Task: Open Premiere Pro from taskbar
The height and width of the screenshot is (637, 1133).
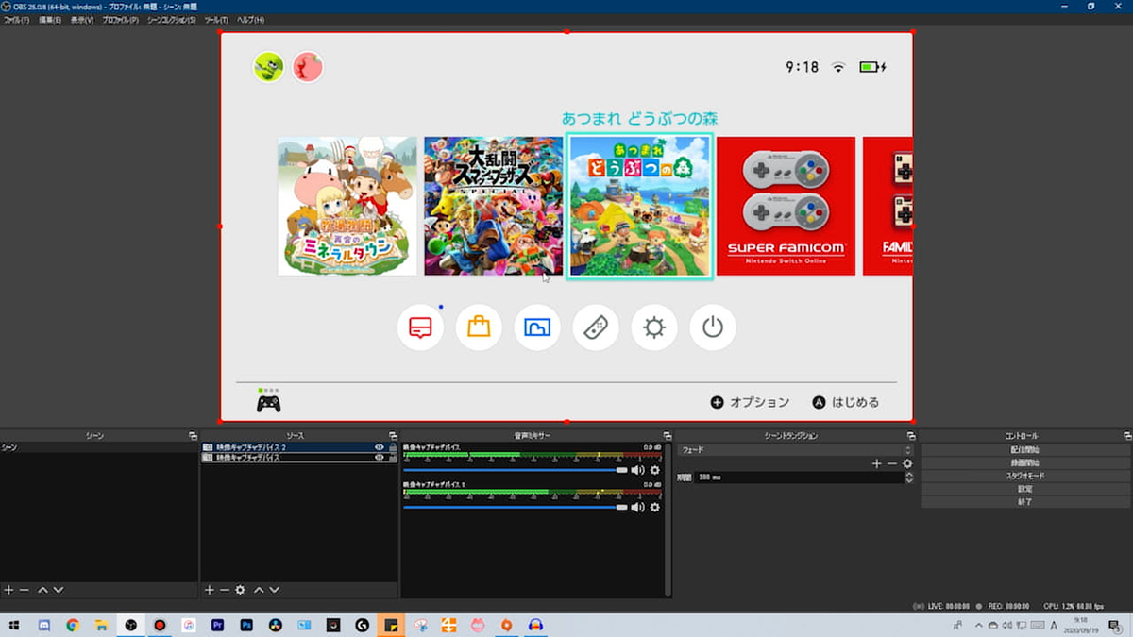Action: pyautogui.click(x=218, y=625)
